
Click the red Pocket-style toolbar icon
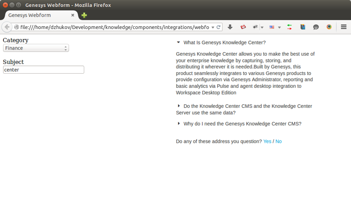coord(243,27)
